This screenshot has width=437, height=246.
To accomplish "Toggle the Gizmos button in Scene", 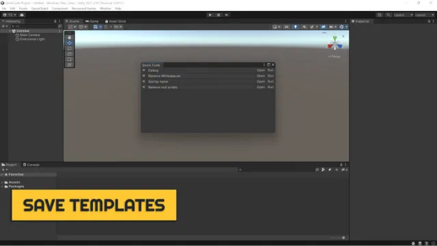I will tap(341, 27).
